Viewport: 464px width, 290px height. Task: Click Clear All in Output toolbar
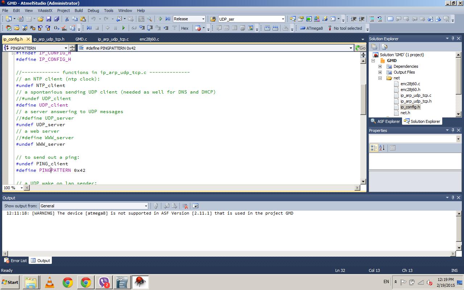(x=185, y=206)
